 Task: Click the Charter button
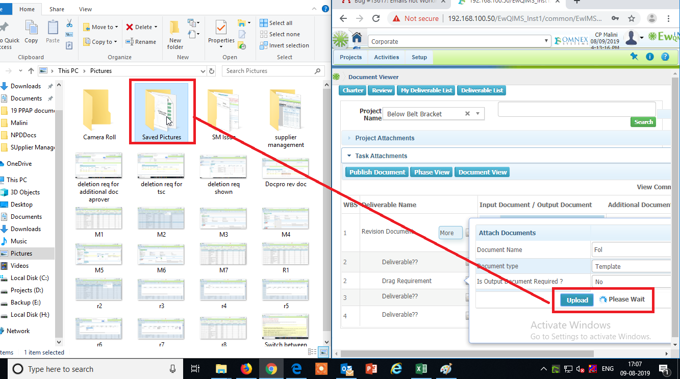pyautogui.click(x=353, y=90)
